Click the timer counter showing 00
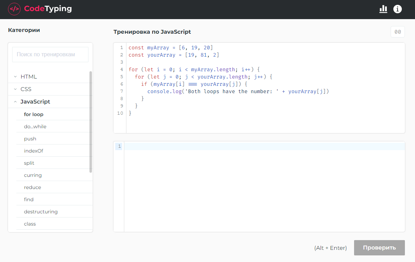Image resolution: width=415 pixels, height=262 pixels. pyautogui.click(x=397, y=31)
